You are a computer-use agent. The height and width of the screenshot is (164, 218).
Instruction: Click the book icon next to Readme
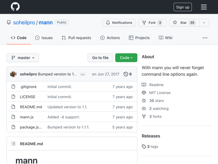144,85
